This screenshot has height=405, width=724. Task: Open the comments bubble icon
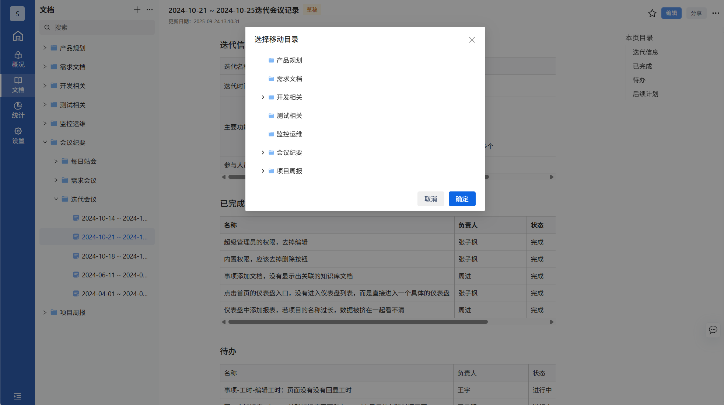[713, 330]
